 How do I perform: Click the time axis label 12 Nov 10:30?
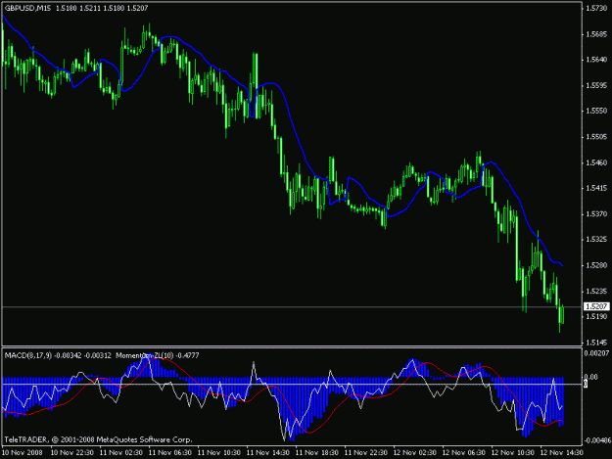[x=512, y=453]
